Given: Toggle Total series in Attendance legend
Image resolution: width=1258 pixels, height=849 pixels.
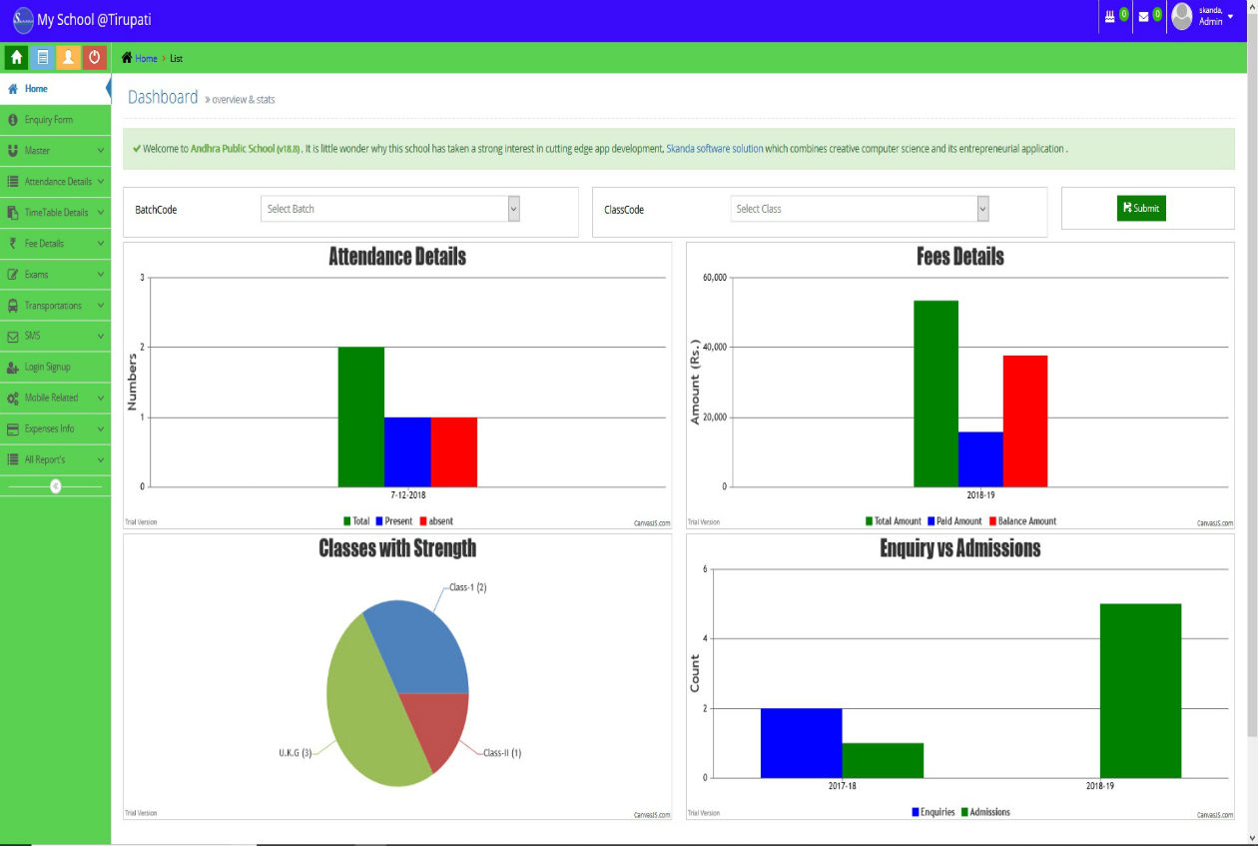Looking at the screenshot, I should (x=356, y=521).
